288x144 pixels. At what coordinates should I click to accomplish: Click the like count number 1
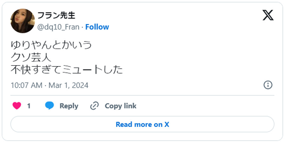click(x=29, y=106)
